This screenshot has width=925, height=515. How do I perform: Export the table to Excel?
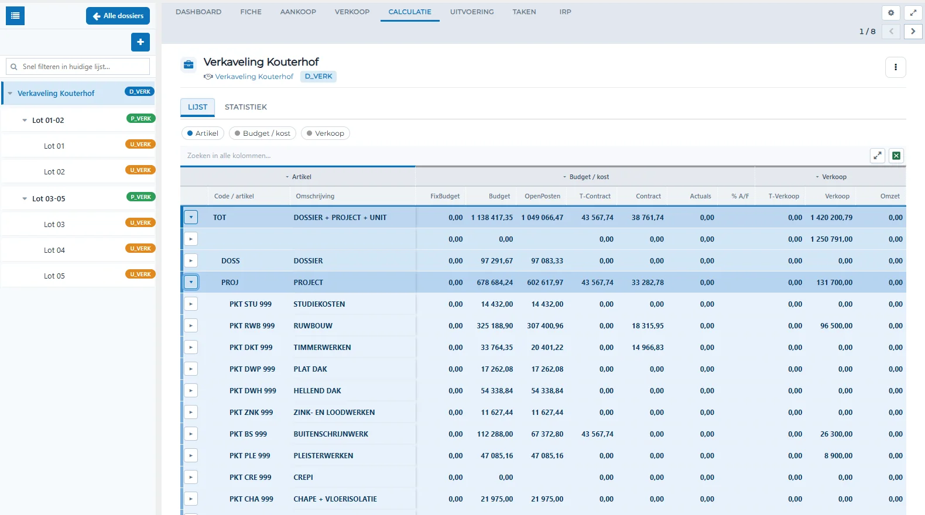point(896,156)
